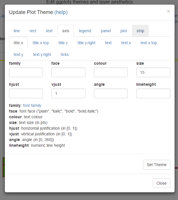This screenshot has width=178, height=200.
Task: Click the 'face: font face' description text
Action: 54,111
